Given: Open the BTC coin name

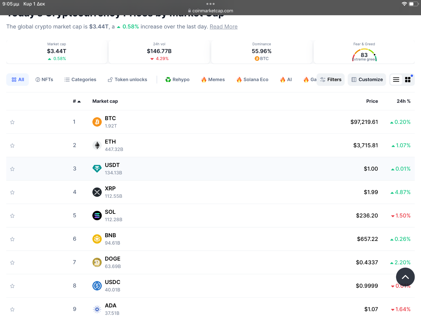Looking at the screenshot, I should click(110, 118).
